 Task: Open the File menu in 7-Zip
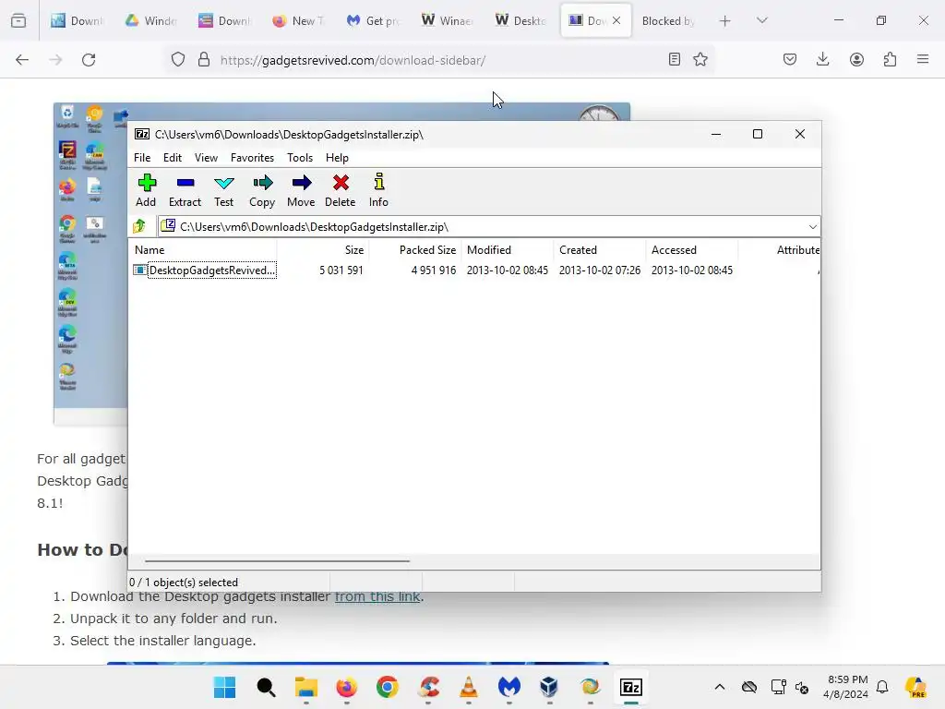142,157
